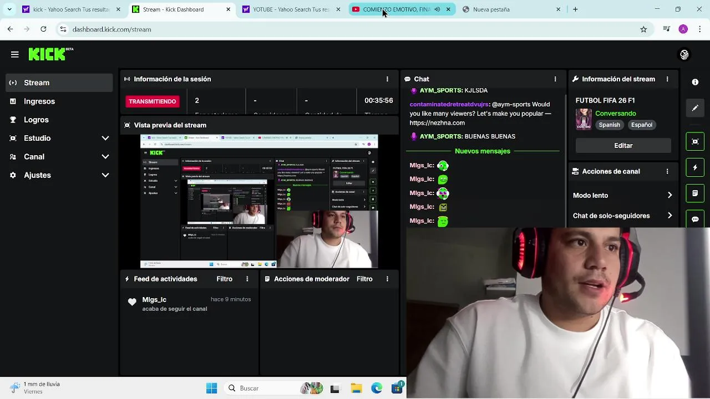Click the Spanish tag

(x=610, y=125)
